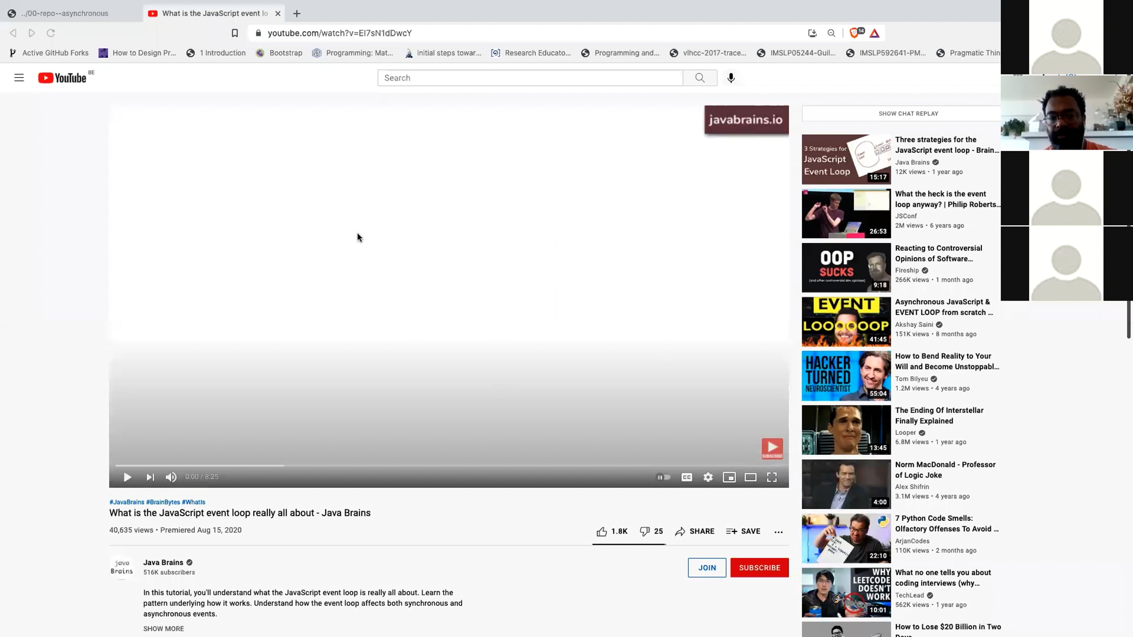Open the YouTube guide hamburger menu

point(19,78)
